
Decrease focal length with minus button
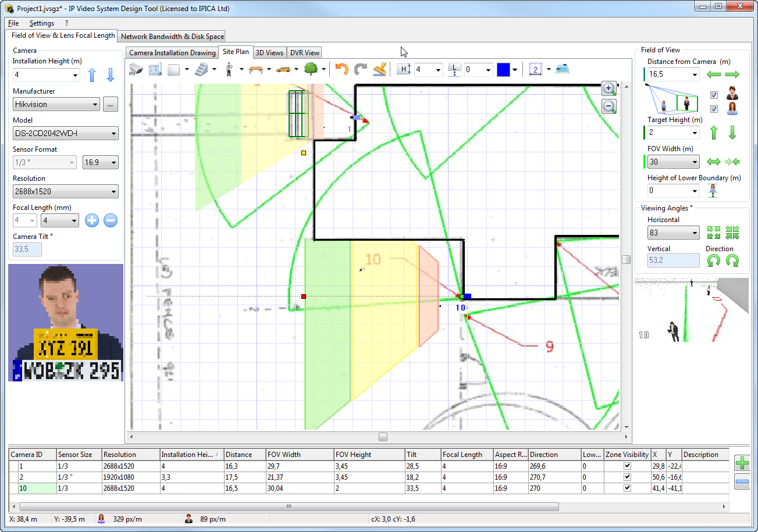[111, 220]
